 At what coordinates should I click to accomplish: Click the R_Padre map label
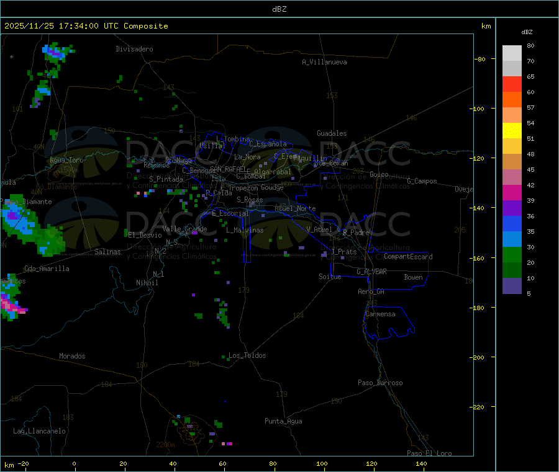[356, 233]
